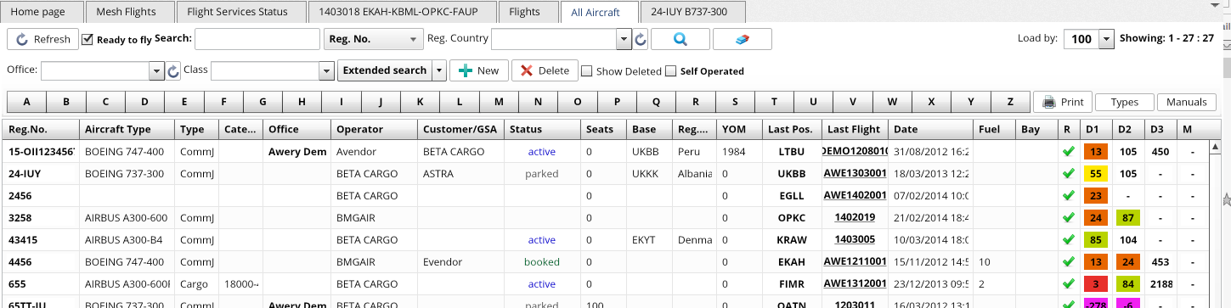The height and width of the screenshot is (308, 1231).
Task: Sort by Reg.No. column header
Action: tap(41, 129)
